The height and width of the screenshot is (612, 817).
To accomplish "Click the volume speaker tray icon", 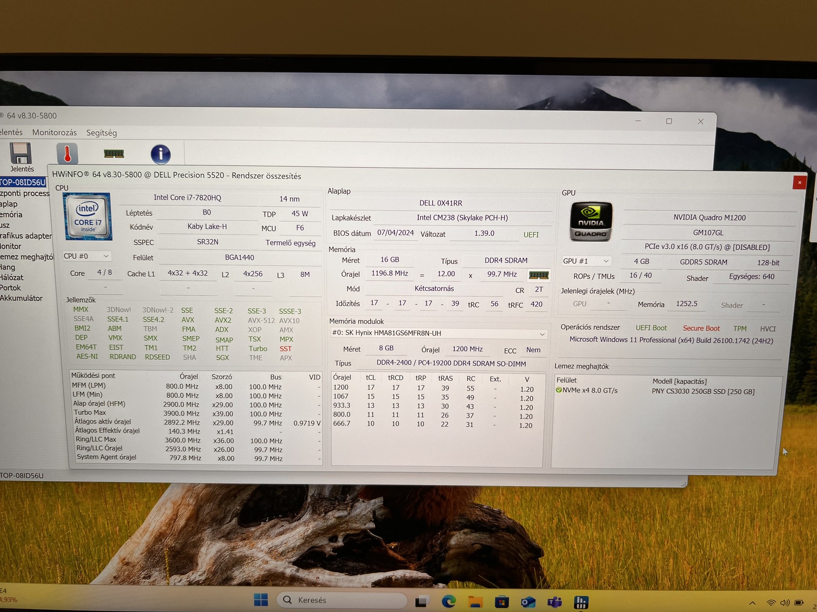I will [x=785, y=603].
